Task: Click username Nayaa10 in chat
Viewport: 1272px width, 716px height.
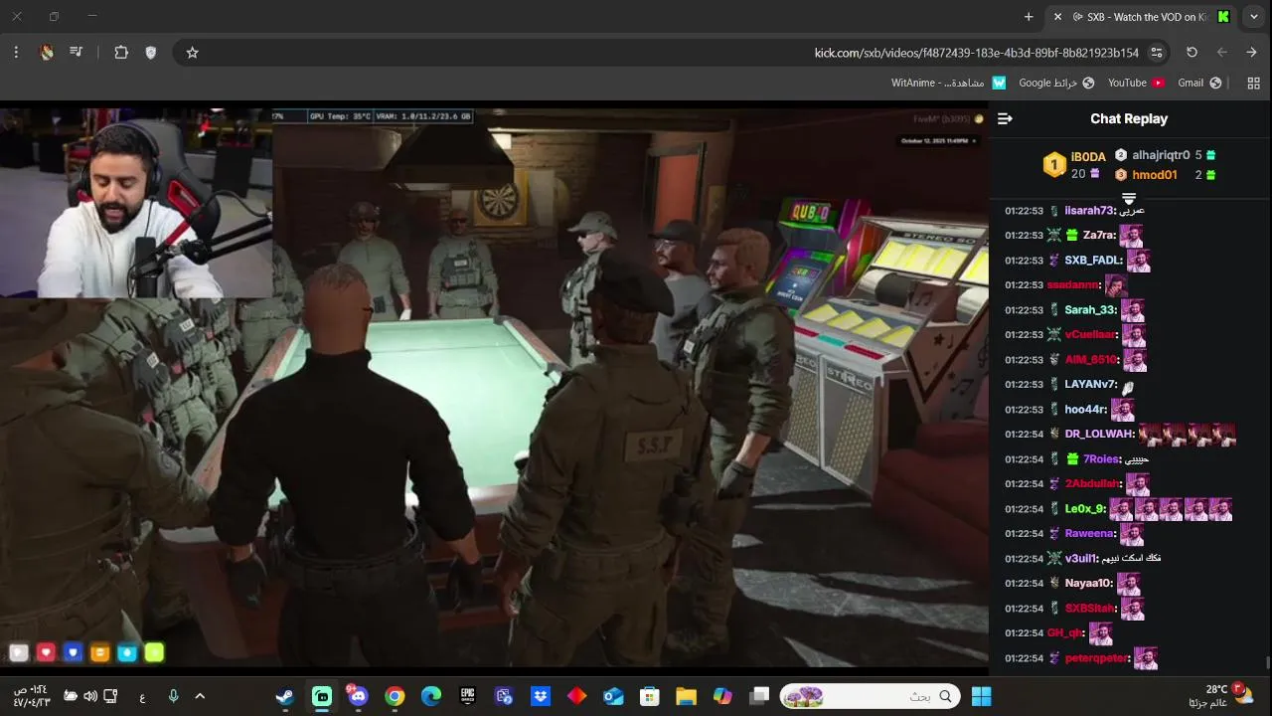Action: (1089, 584)
